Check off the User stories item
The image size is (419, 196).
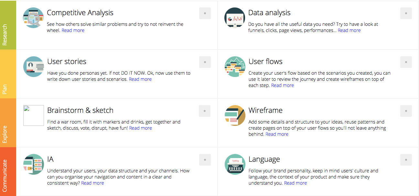205,62
